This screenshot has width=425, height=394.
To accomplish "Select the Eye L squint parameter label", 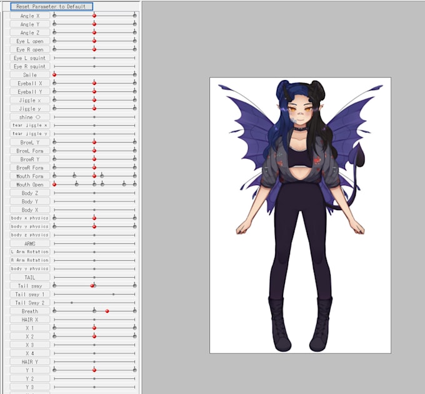I will pyautogui.click(x=30, y=58).
